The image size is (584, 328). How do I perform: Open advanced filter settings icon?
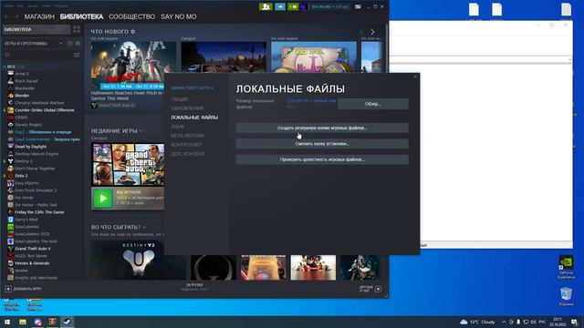pyautogui.click(x=77, y=55)
